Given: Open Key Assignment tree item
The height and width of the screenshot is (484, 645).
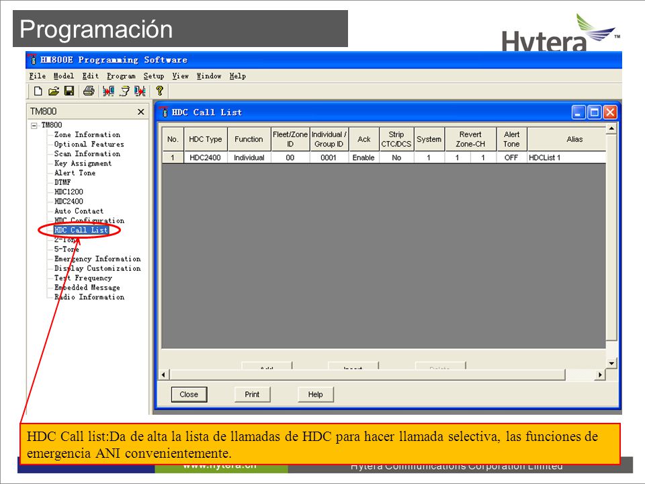Looking at the screenshot, I should 83,163.
